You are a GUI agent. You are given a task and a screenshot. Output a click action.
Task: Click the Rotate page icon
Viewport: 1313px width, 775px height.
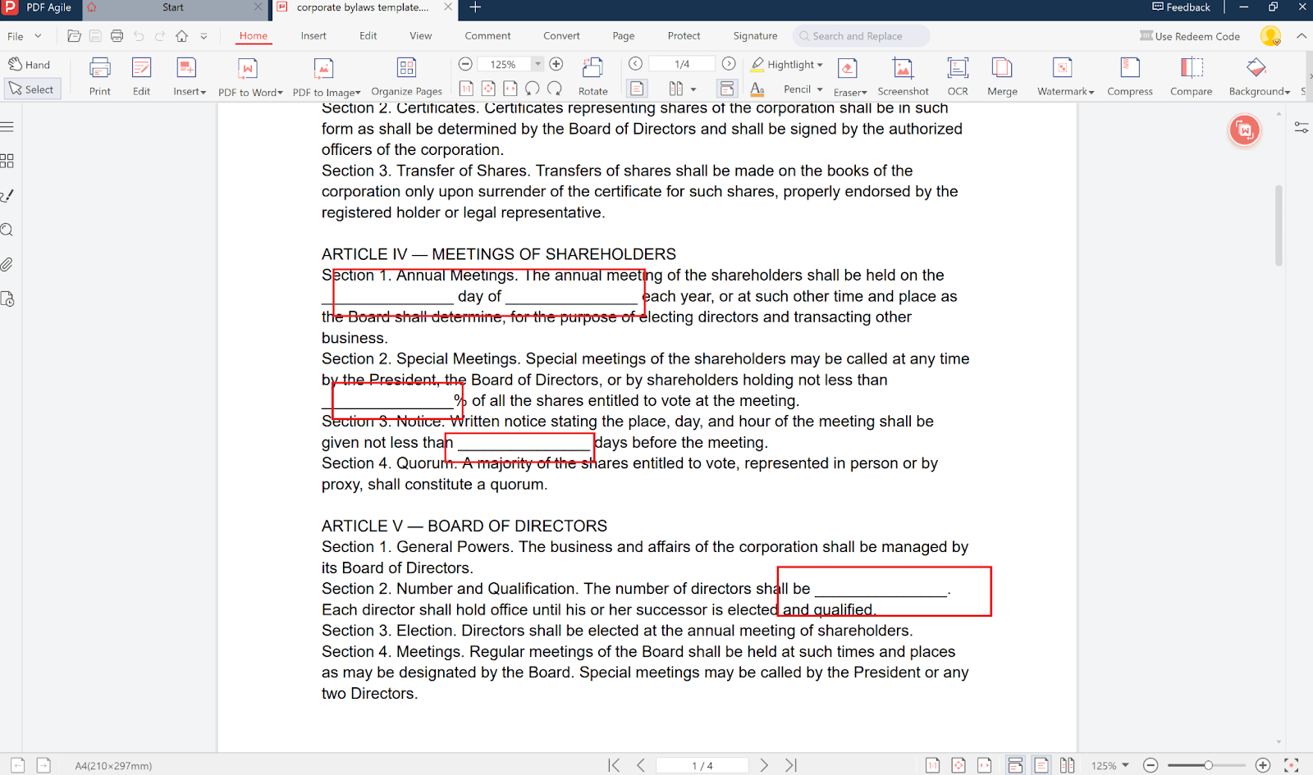pyautogui.click(x=592, y=68)
